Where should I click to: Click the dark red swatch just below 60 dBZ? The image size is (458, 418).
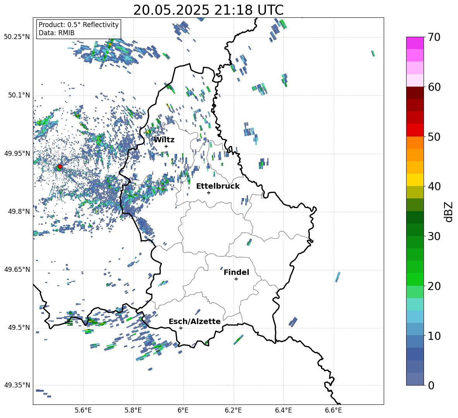tap(415, 93)
